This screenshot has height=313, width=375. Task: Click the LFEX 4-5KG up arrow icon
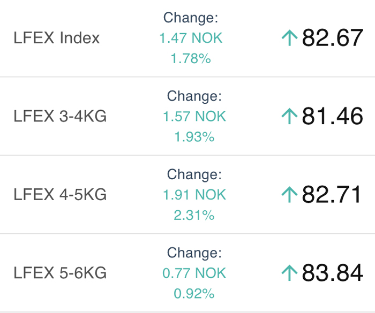pos(289,195)
